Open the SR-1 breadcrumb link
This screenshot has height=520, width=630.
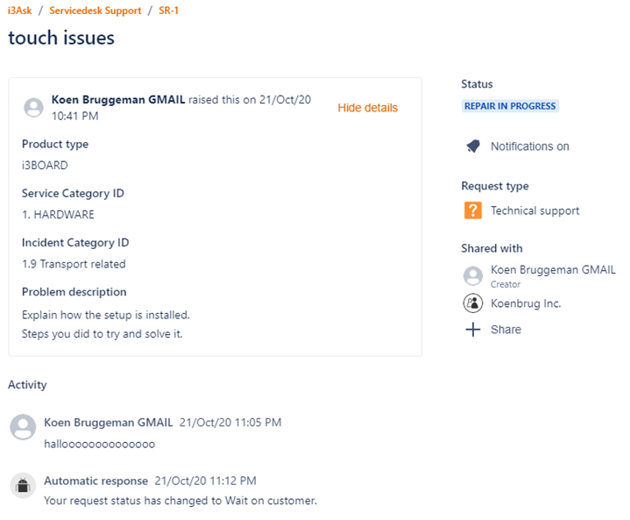click(171, 11)
